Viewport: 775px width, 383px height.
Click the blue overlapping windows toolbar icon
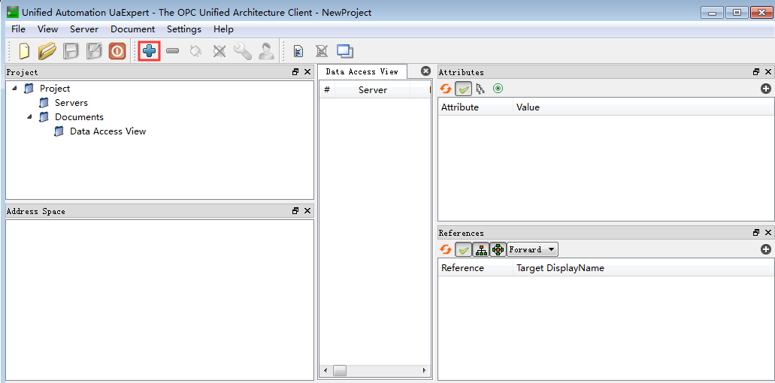[345, 51]
